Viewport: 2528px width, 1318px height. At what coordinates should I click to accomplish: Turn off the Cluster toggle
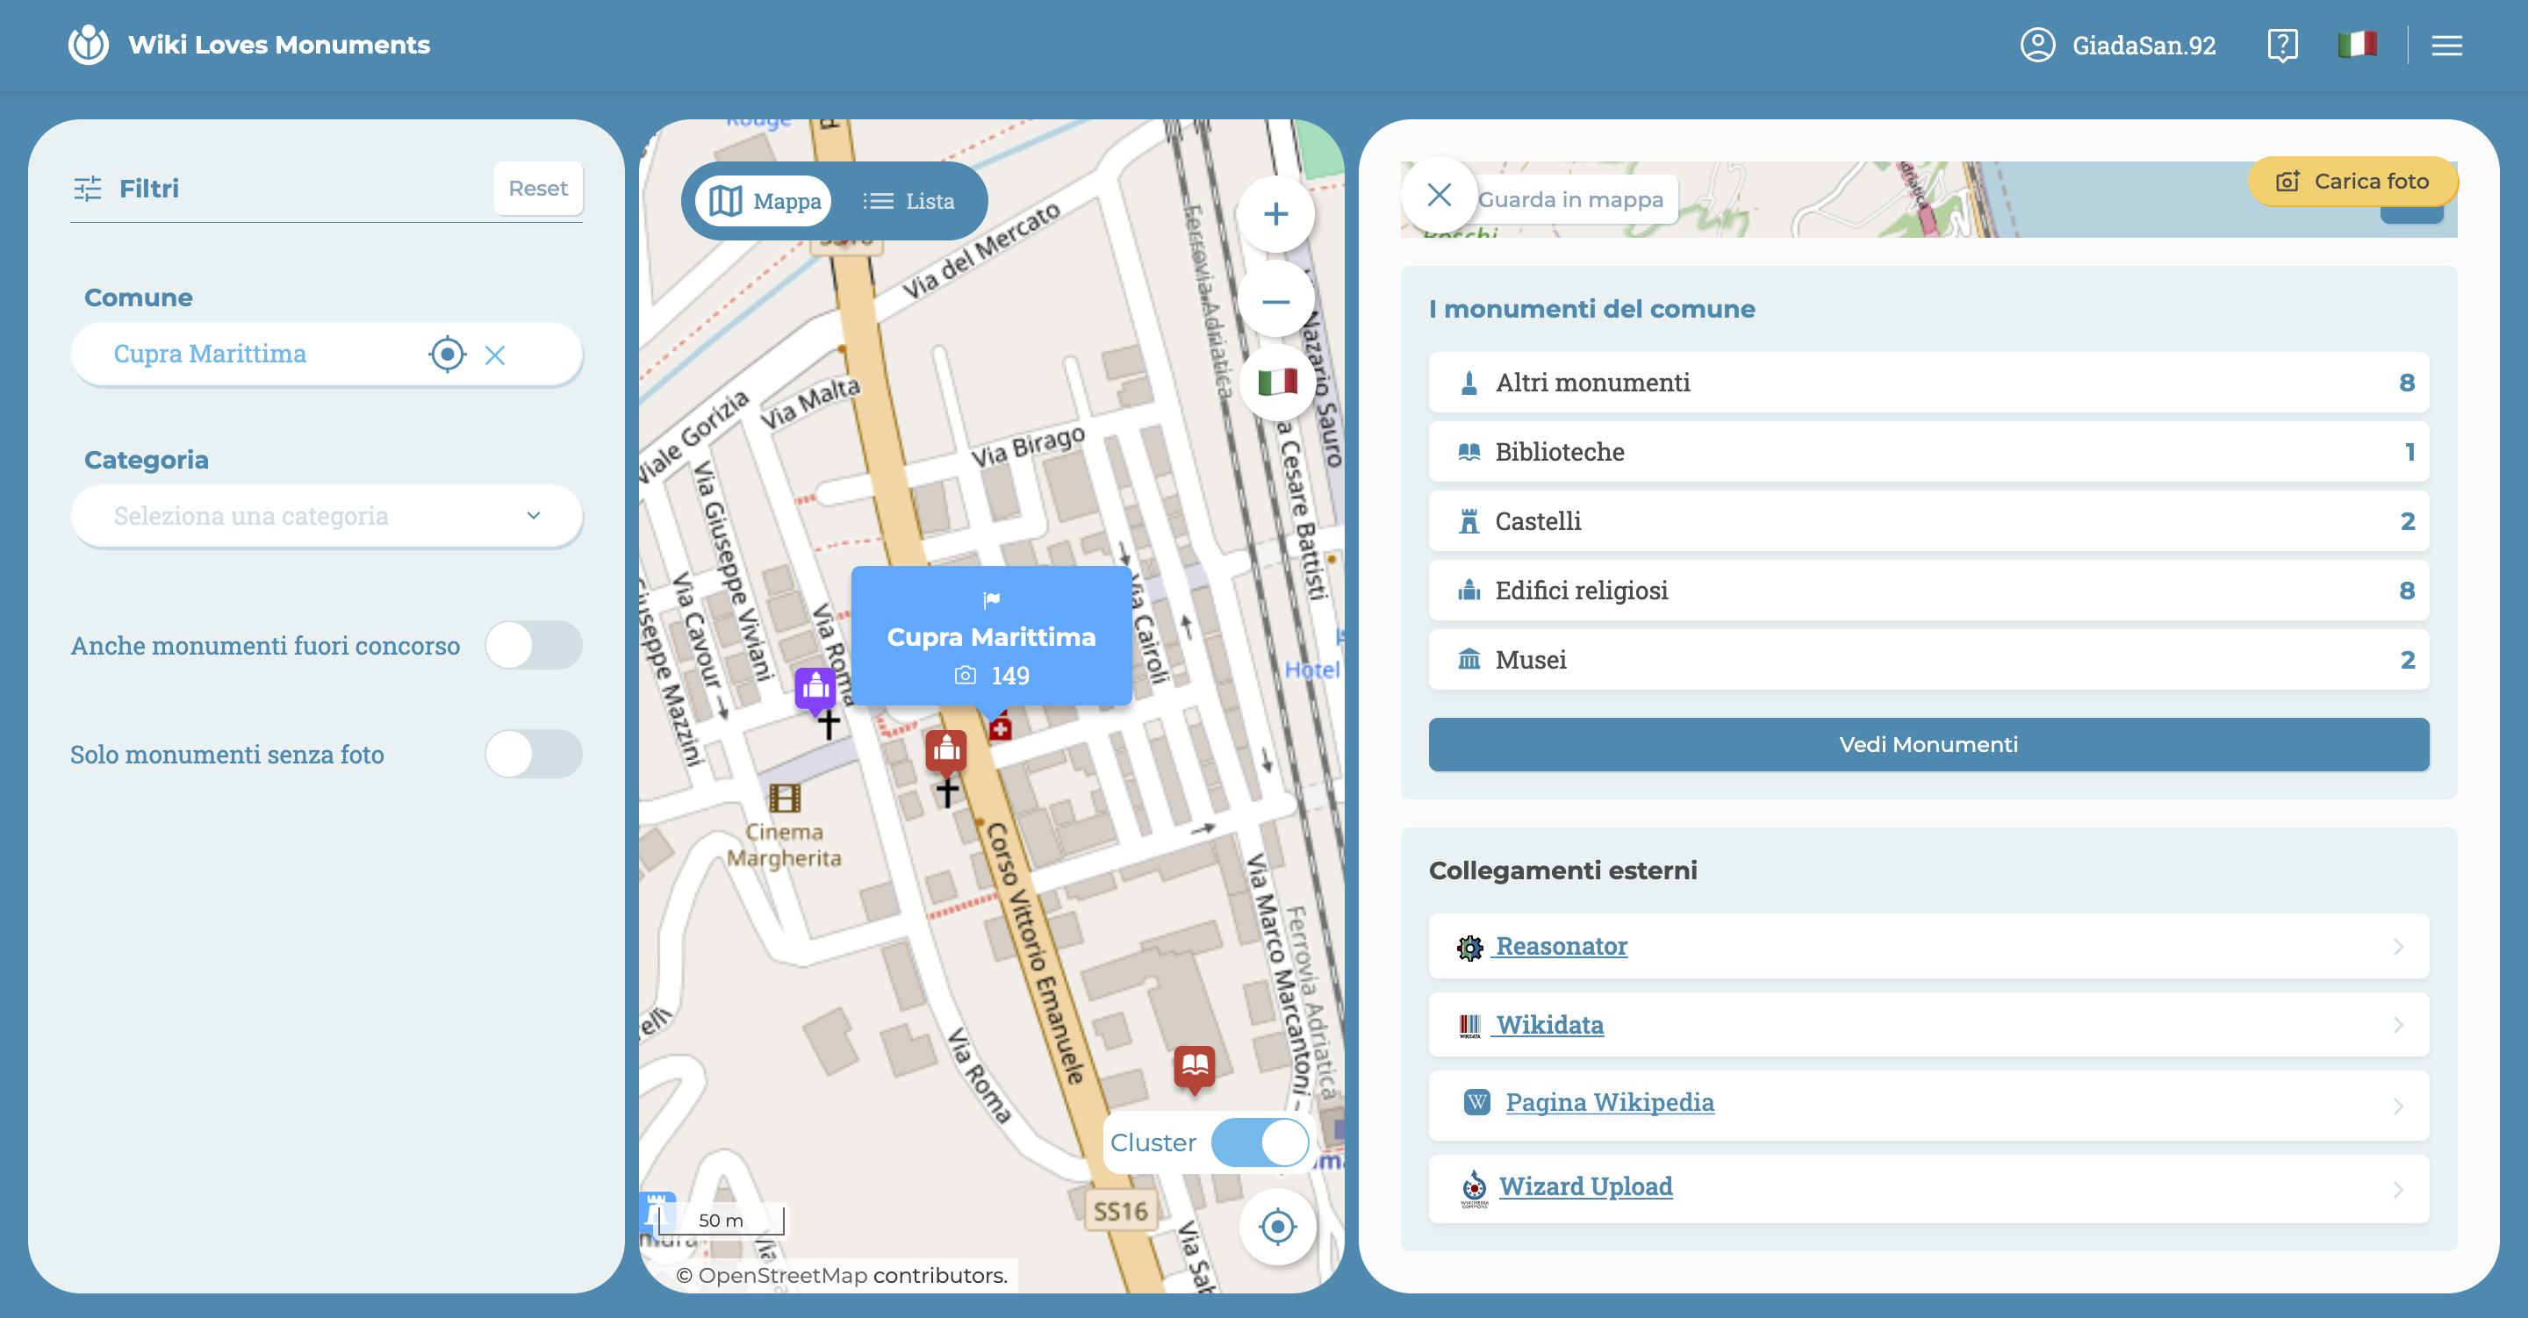point(1259,1143)
